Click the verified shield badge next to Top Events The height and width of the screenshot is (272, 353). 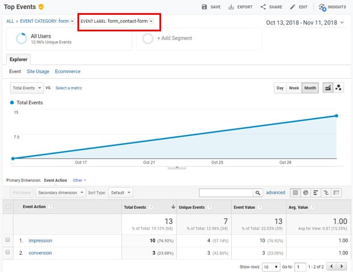[x=41, y=7]
